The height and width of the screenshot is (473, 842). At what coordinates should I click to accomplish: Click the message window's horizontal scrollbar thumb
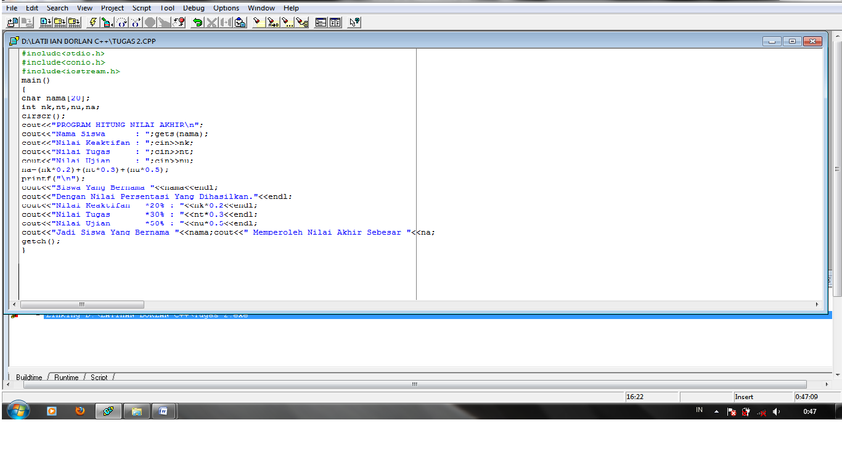tap(414, 384)
